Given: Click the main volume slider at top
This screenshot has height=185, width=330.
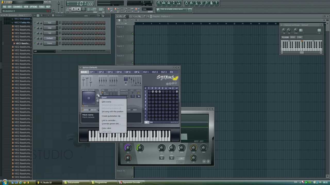Looking at the screenshot, I should [59, 4].
